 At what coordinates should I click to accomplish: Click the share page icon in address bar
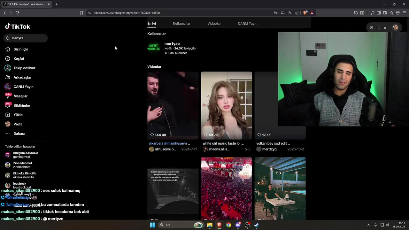[297, 13]
